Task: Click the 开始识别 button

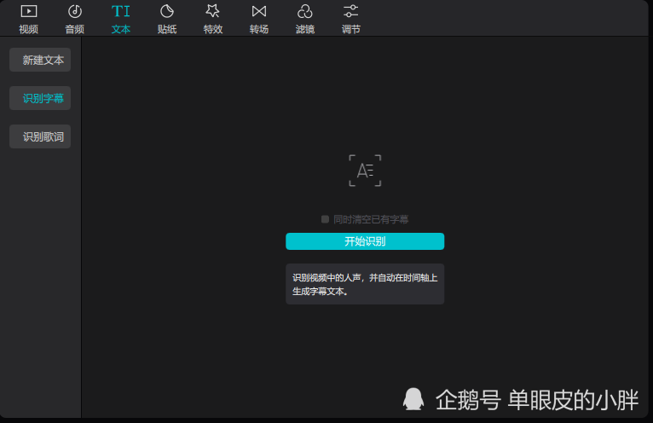Action: (365, 241)
